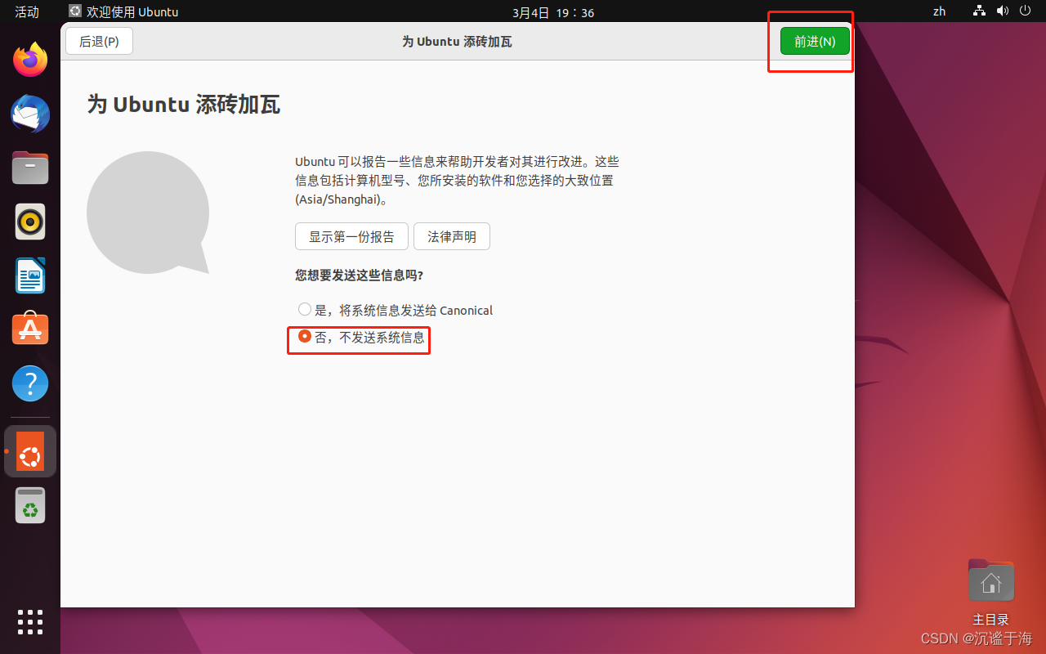
Task: Open the Trash icon in dock
Action: pos(30,505)
